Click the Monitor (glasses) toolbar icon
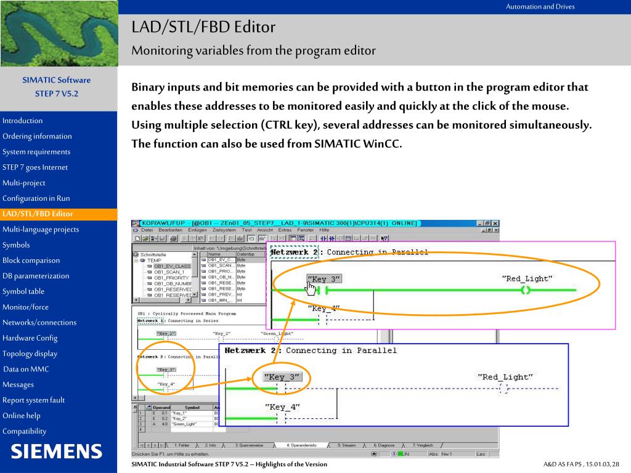The height and width of the screenshot is (473, 631). (x=262, y=238)
